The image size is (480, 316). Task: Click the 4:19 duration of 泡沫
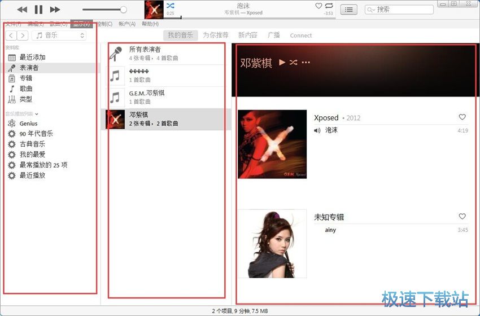463,130
